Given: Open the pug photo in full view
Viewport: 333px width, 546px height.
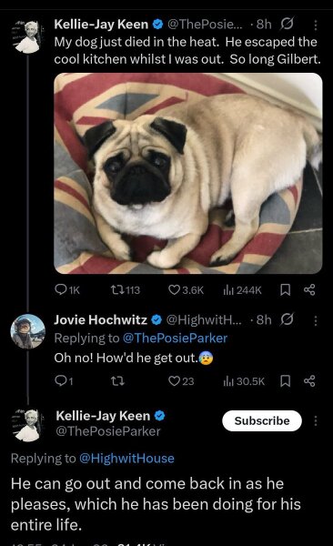Looking at the screenshot, I should [x=188, y=174].
